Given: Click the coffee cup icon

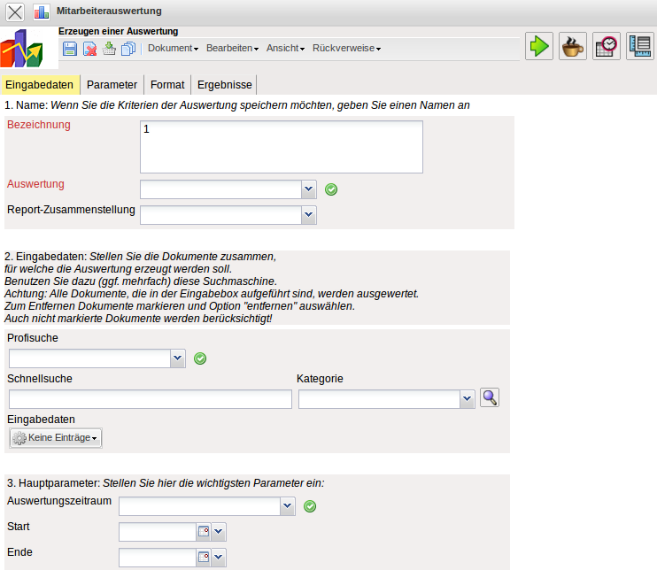Looking at the screenshot, I should coord(573,46).
